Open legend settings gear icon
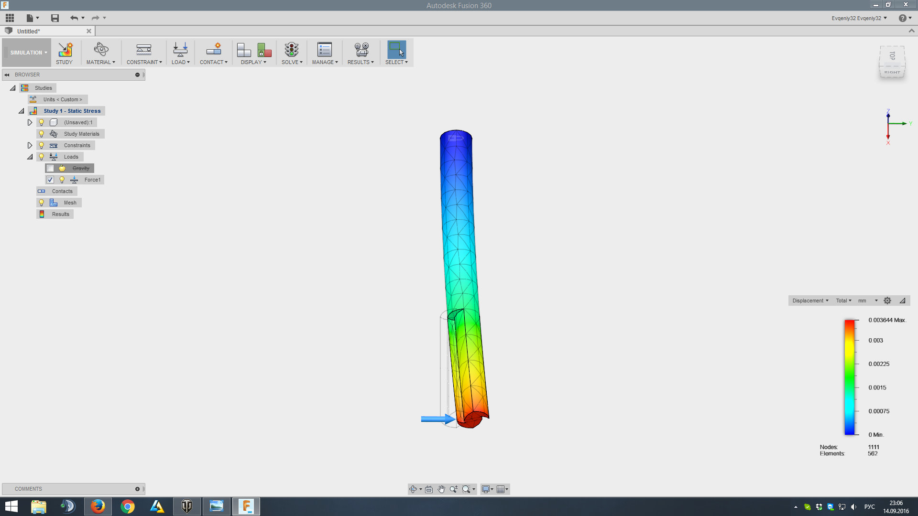The height and width of the screenshot is (516, 918). point(887,301)
